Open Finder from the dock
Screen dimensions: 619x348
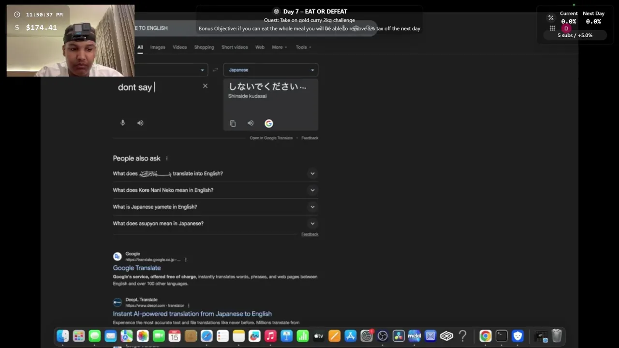pyautogui.click(x=63, y=336)
